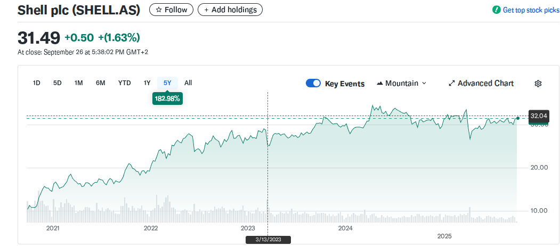Expand the Mountain chart style dropdown chevron
Screen dimensions: 560x246
tap(424, 83)
